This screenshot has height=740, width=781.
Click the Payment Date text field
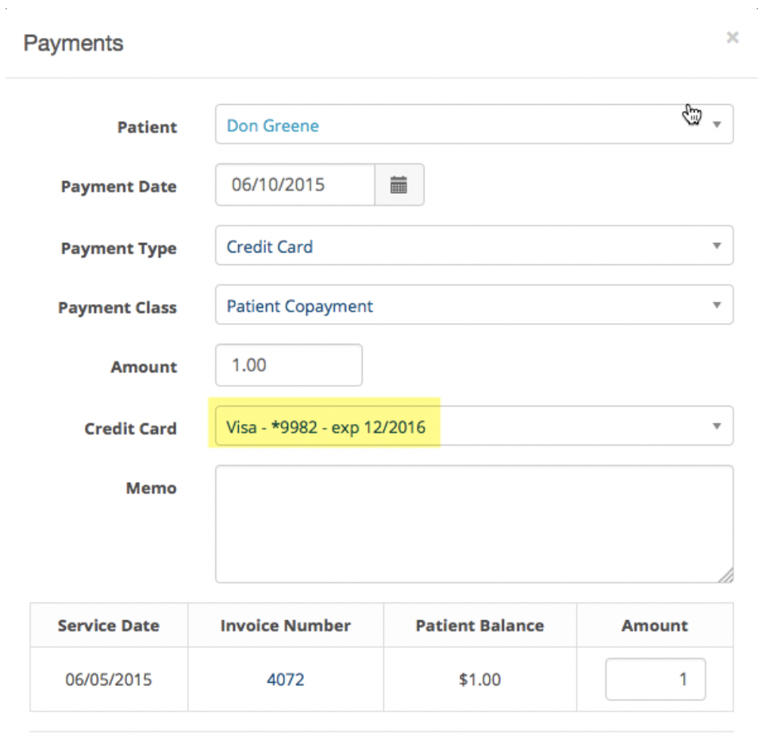[x=295, y=185]
